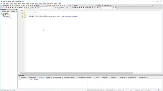The image size is (163, 91).
Task: Open the global scope dropdown
Action: coord(85,6)
